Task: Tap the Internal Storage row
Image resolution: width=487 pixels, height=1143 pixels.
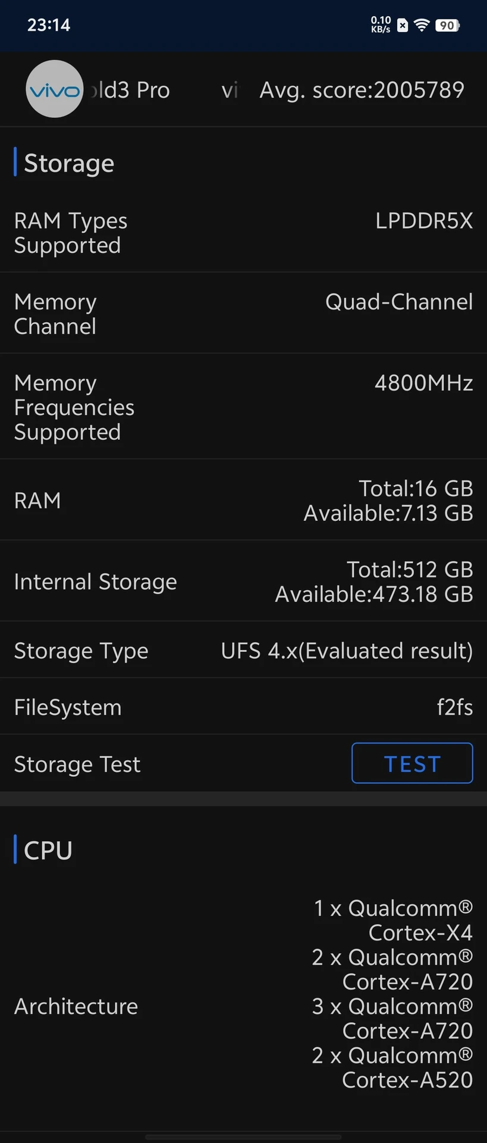Action: 243,582
